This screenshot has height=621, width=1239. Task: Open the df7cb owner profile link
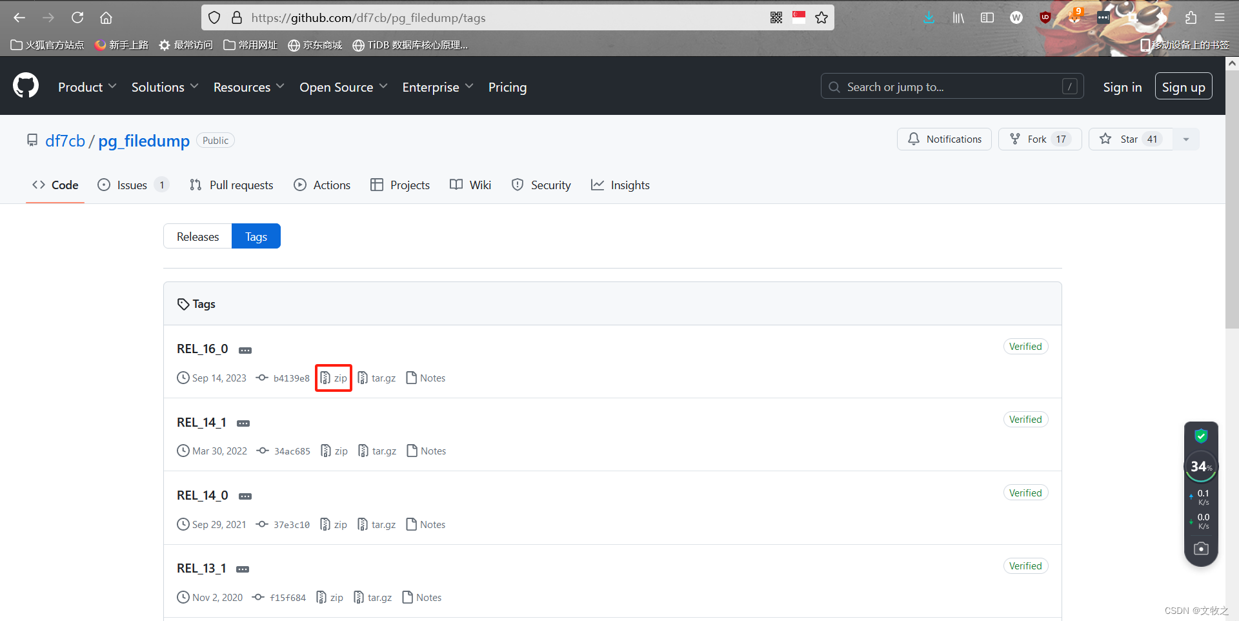pos(65,141)
